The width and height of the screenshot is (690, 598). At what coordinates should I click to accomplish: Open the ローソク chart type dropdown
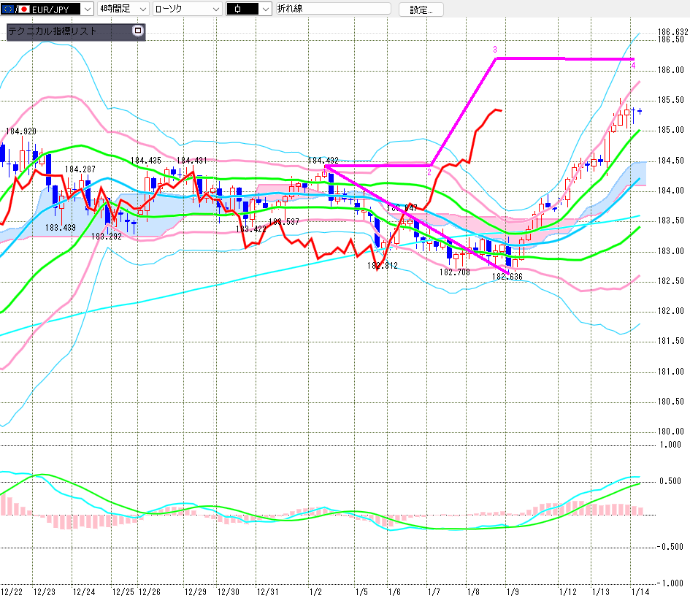coord(215,9)
